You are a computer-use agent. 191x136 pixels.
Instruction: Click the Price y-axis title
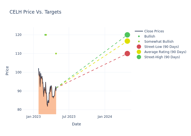pyautogui.click(x=7, y=70)
